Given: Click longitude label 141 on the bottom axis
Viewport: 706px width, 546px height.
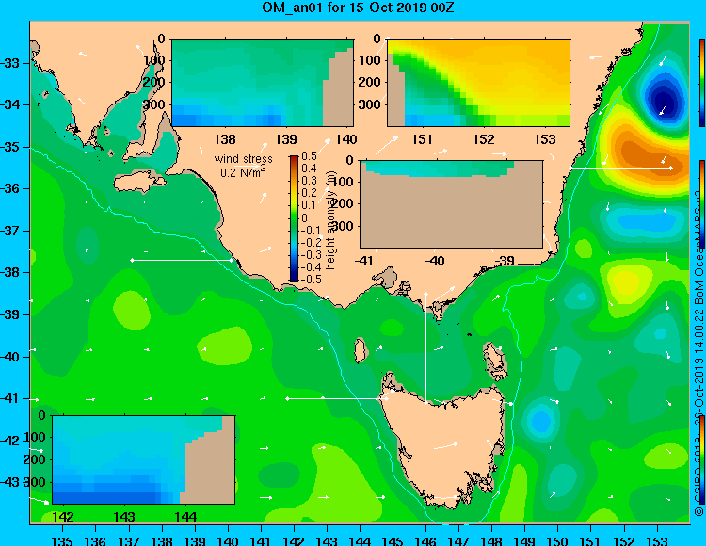Looking at the screenshot, I should pyautogui.click(x=261, y=540).
